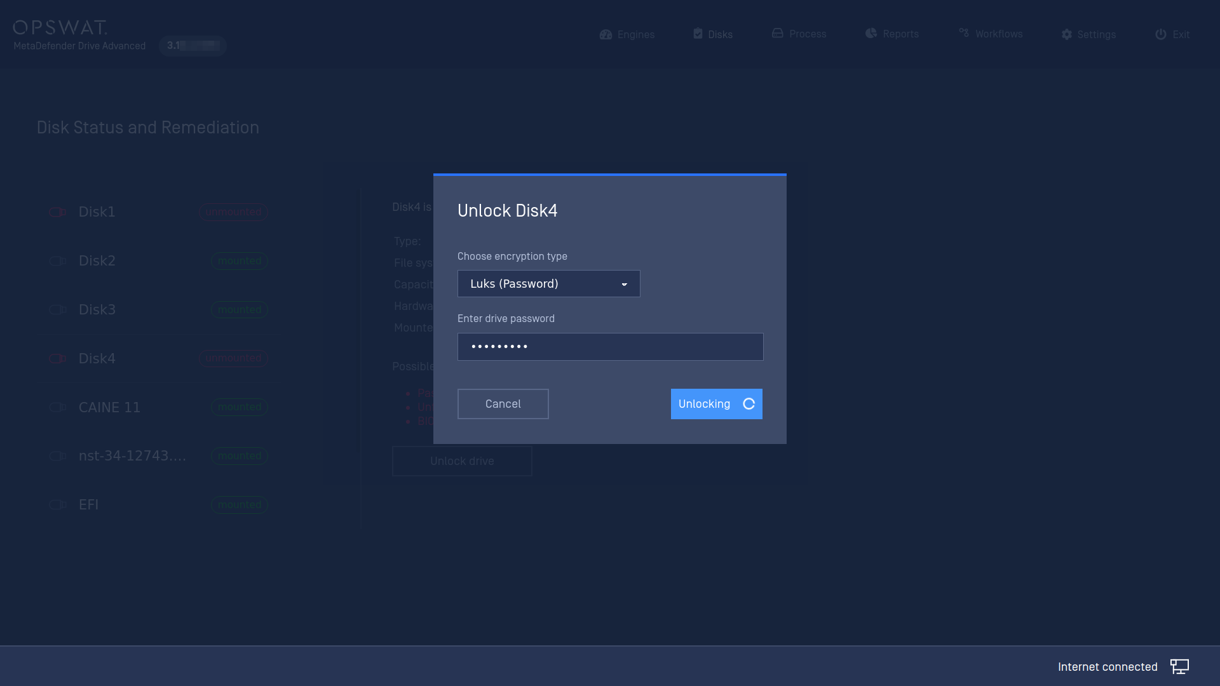Click the Enter drive password label
The image size is (1220, 686).
[506, 319]
